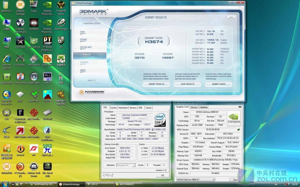Image resolution: width=300 pixels, height=187 pixels.
Task: Open the 3DMark Vantage desktop icon
Action: coord(20,8)
